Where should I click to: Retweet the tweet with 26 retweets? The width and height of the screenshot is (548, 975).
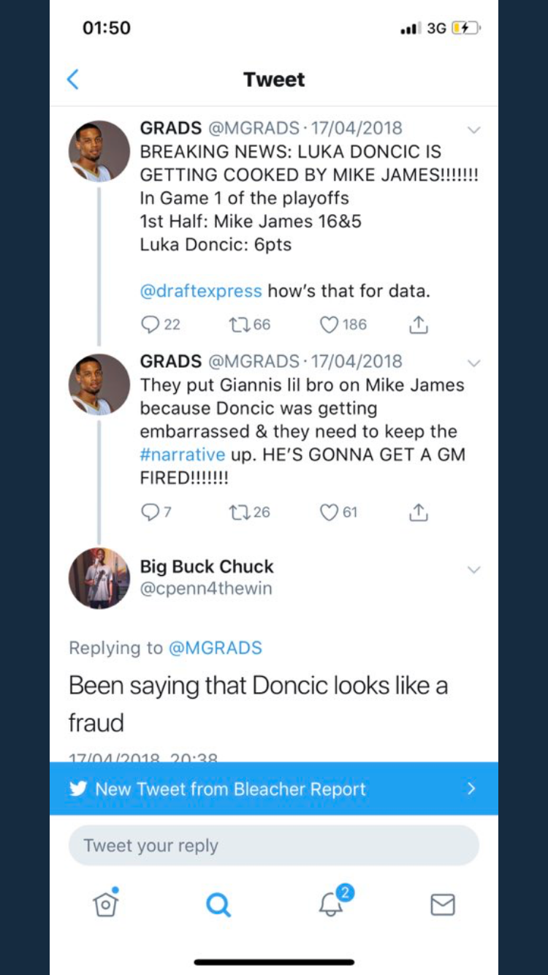[239, 512]
